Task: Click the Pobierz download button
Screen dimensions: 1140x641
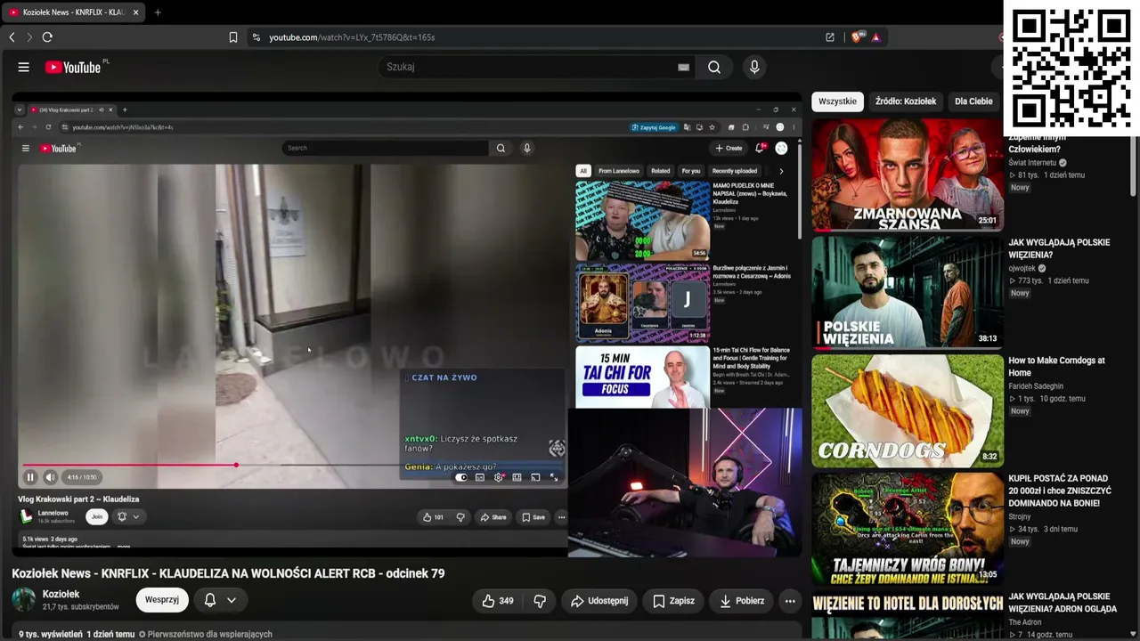Action: [741, 601]
